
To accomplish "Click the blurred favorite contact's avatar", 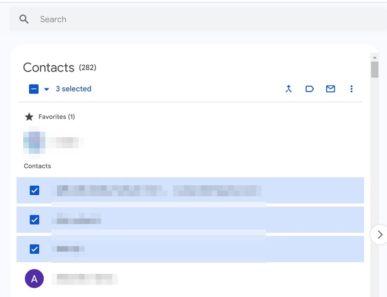I will point(34,142).
